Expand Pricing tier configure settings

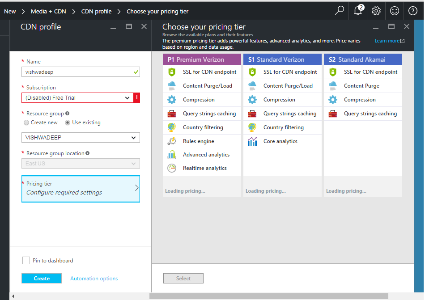(81, 189)
